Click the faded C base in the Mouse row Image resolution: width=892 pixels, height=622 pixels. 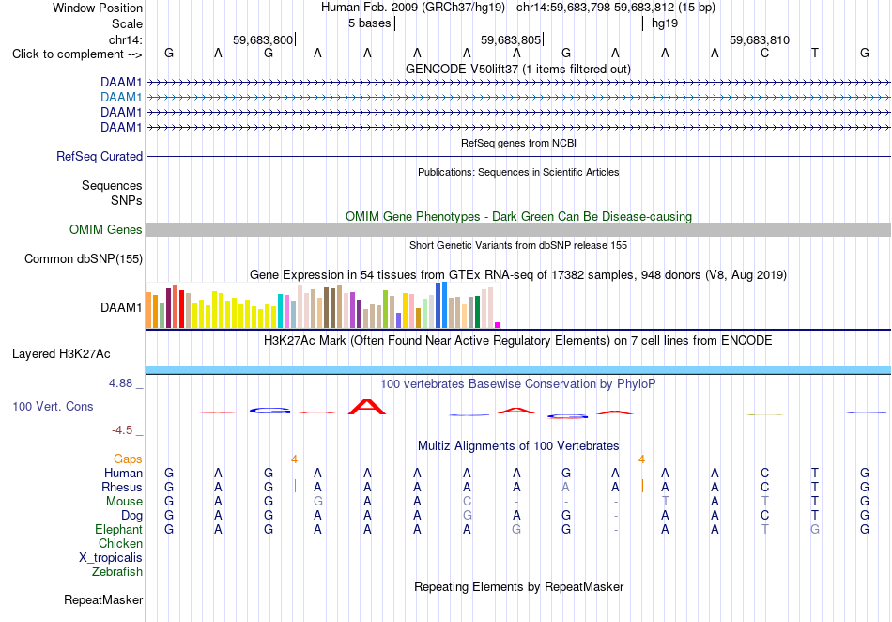(x=467, y=502)
